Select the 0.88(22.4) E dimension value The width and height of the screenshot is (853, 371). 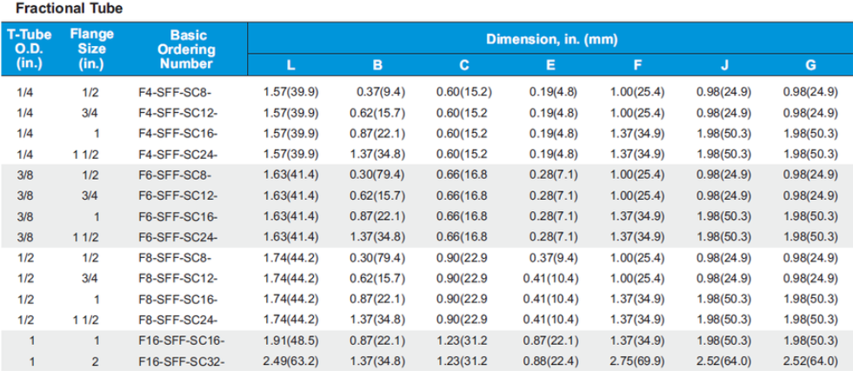pos(552,361)
